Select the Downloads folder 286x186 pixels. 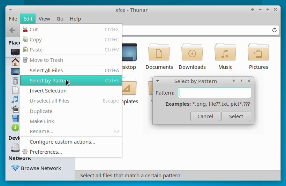(x=192, y=57)
